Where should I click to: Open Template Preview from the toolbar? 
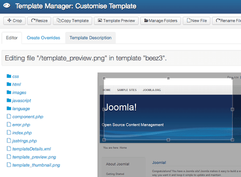(x=116, y=20)
